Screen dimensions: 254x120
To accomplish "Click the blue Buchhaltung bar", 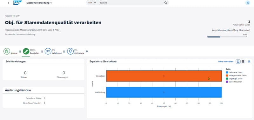I will (x=164, y=92).
